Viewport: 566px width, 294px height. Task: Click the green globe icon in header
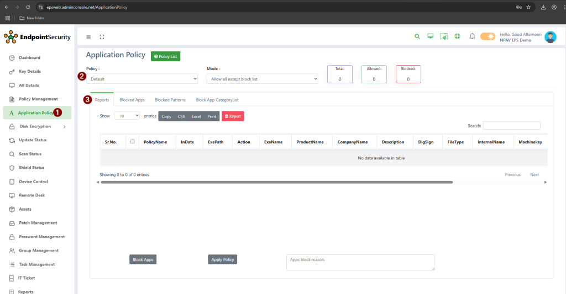457,37
